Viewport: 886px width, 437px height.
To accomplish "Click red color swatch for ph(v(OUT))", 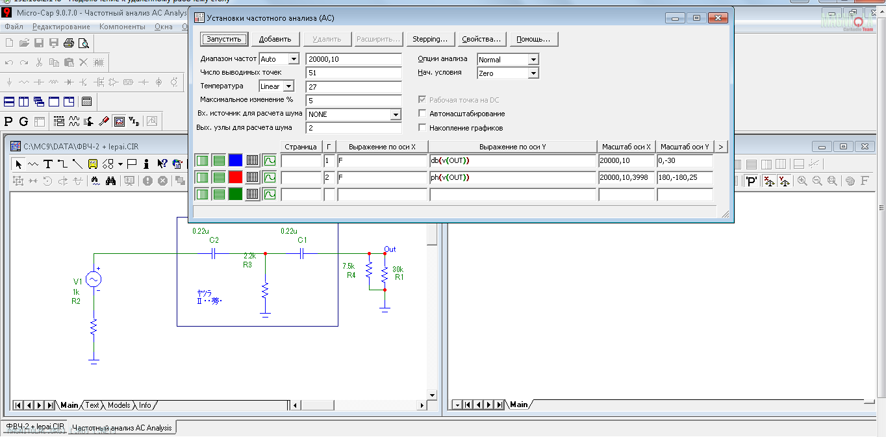I will (x=236, y=177).
